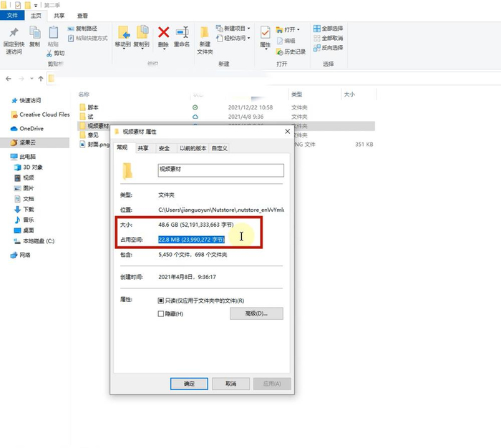Image resolution: width=501 pixels, height=448 pixels.
Task: Click the Rename icon in ribbon
Action: (182, 33)
